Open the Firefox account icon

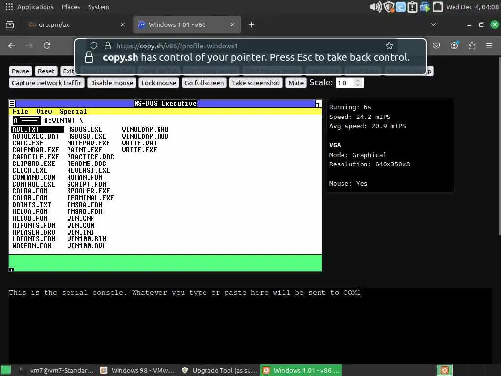click(x=454, y=46)
